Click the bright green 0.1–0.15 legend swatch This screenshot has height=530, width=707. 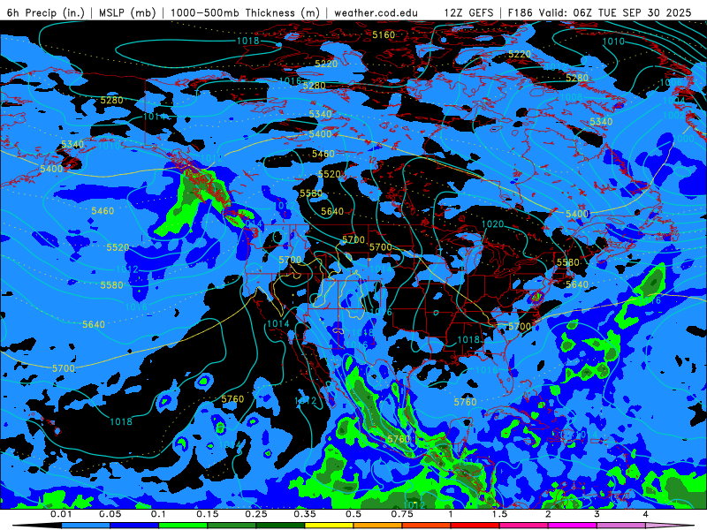click(x=183, y=526)
